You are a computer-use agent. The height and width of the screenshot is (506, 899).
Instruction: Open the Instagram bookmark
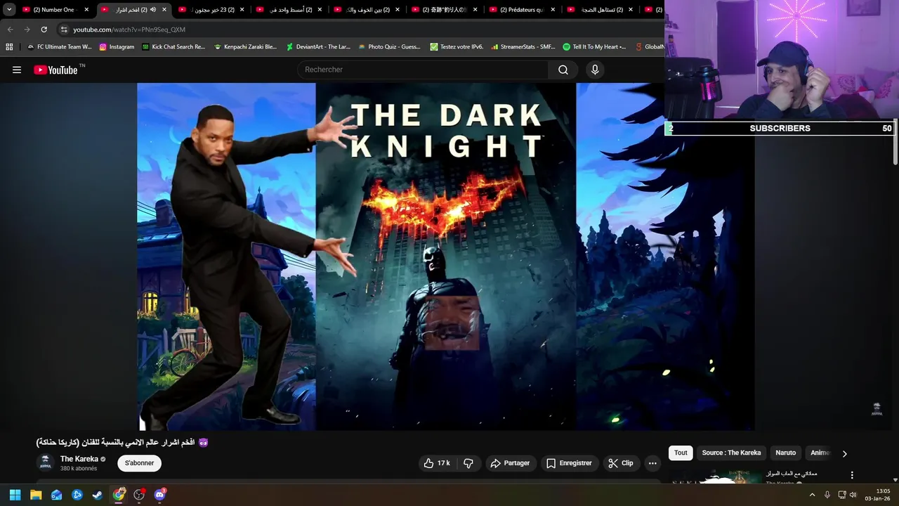point(117,47)
